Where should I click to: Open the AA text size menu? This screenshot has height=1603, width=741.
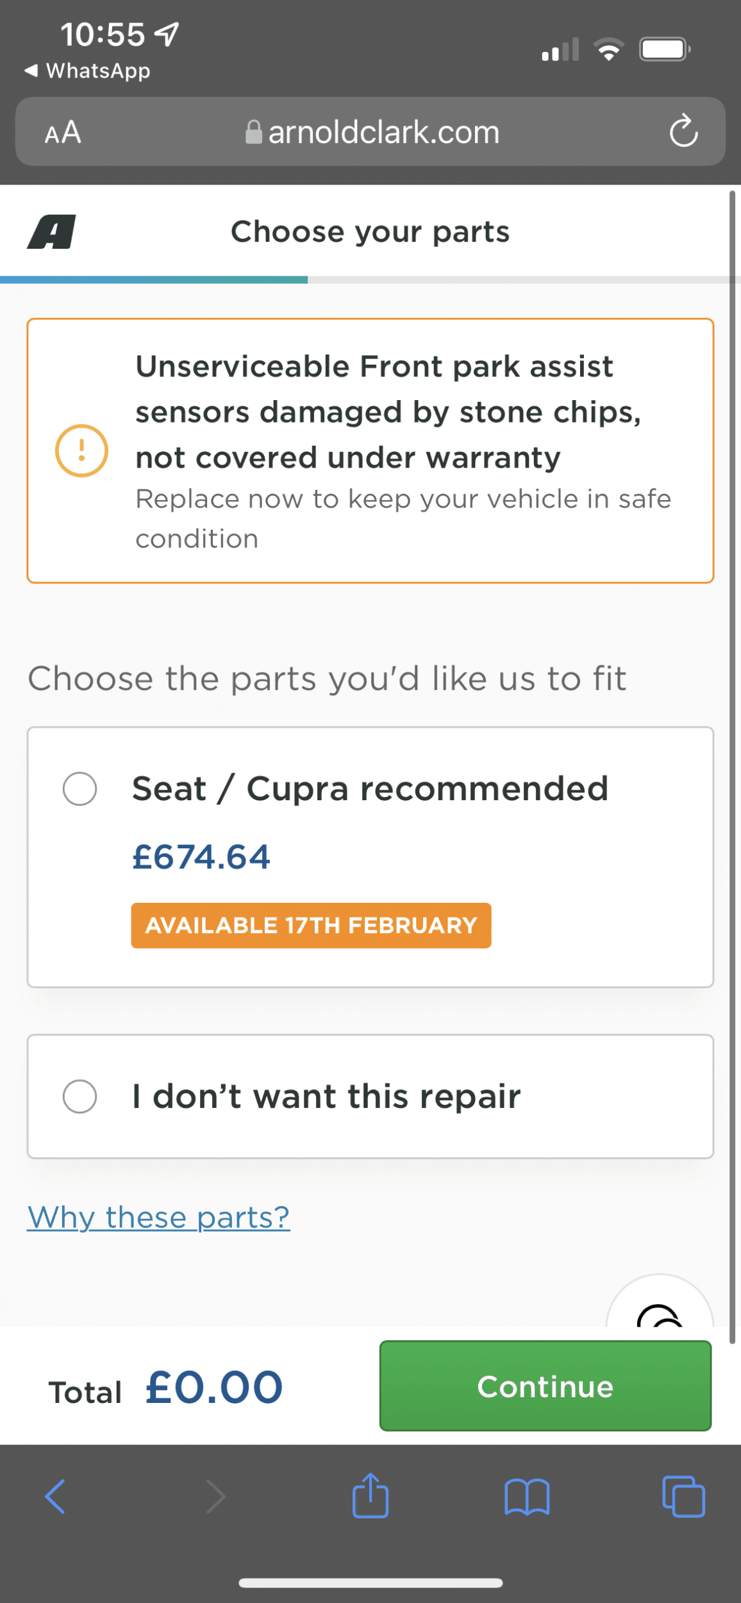pos(63,132)
